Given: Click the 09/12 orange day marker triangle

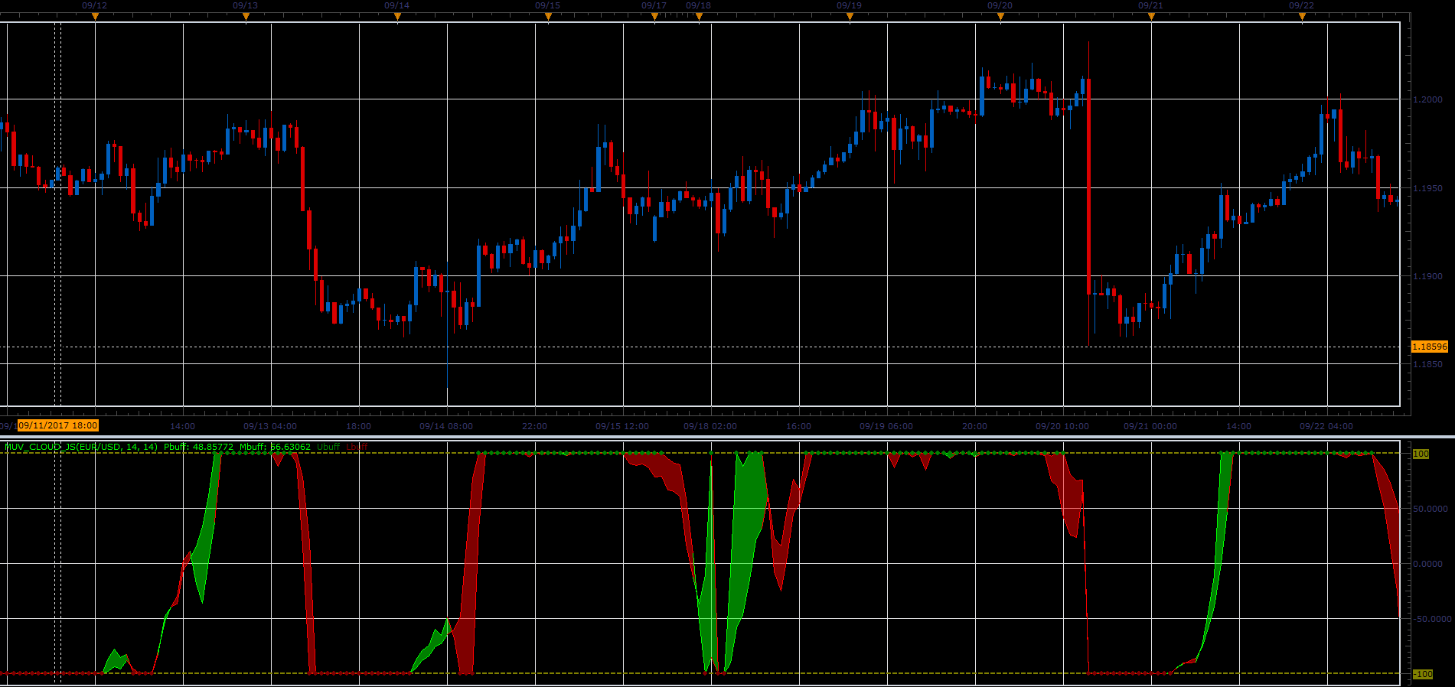Looking at the screenshot, I should [95, 17].
